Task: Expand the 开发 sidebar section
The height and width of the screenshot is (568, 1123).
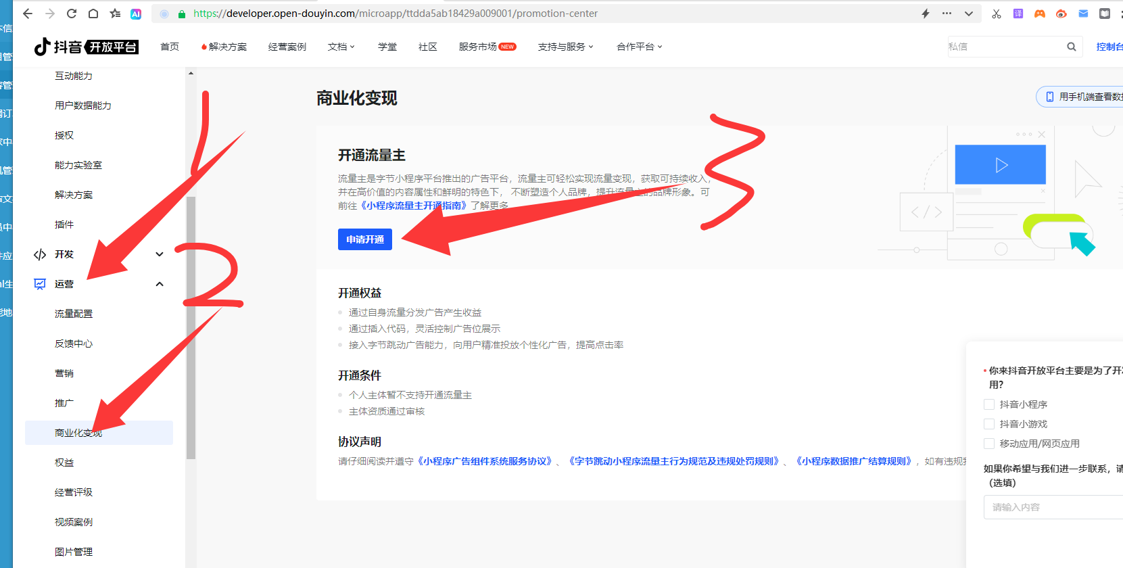Action: (160, 254)
